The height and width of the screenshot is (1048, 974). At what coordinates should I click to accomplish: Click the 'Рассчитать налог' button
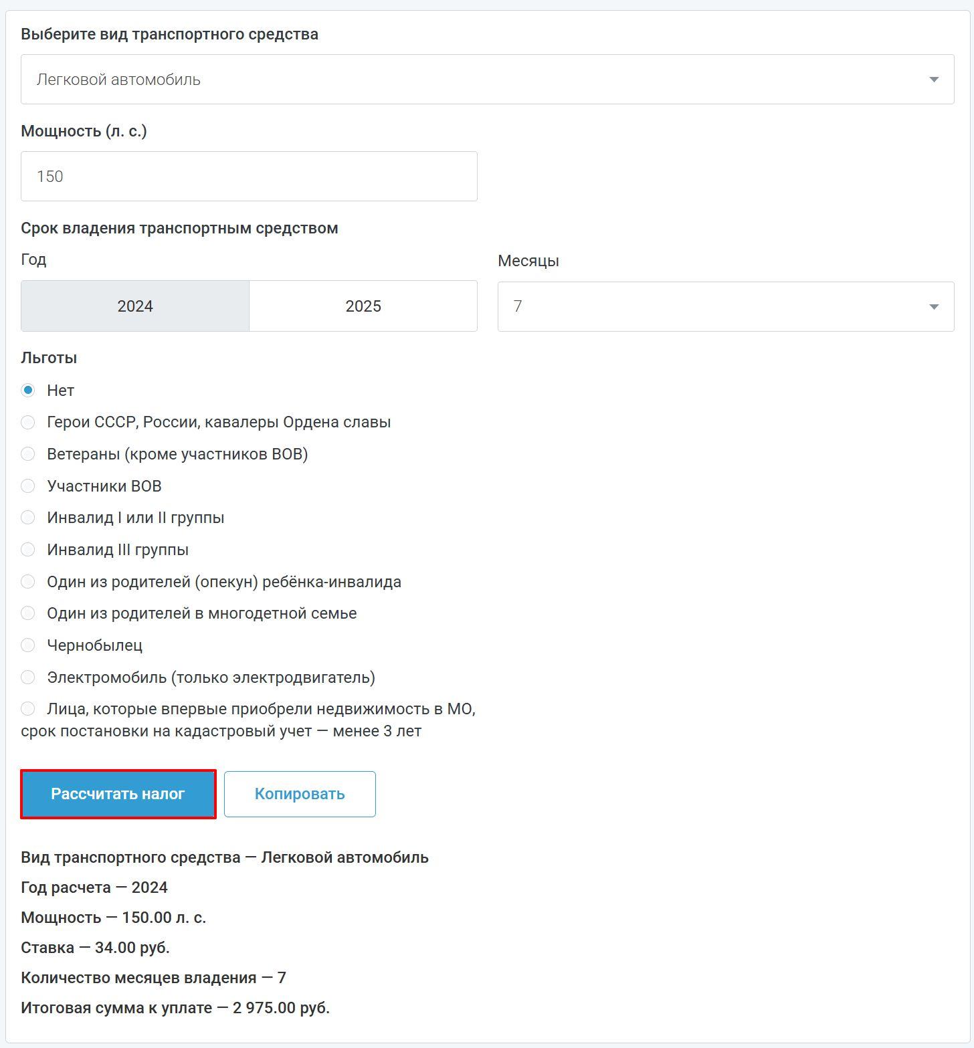(x=118, y=794)
